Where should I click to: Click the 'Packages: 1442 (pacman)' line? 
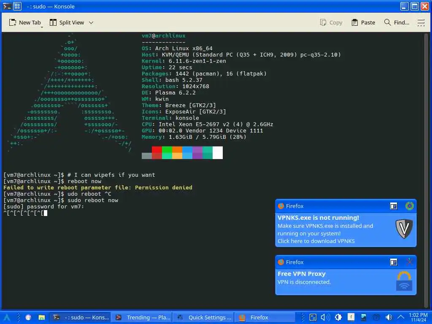pos(204,73)
